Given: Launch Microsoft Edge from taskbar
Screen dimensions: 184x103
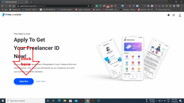Looking at the screenshot, I should [x=59, y=101].
